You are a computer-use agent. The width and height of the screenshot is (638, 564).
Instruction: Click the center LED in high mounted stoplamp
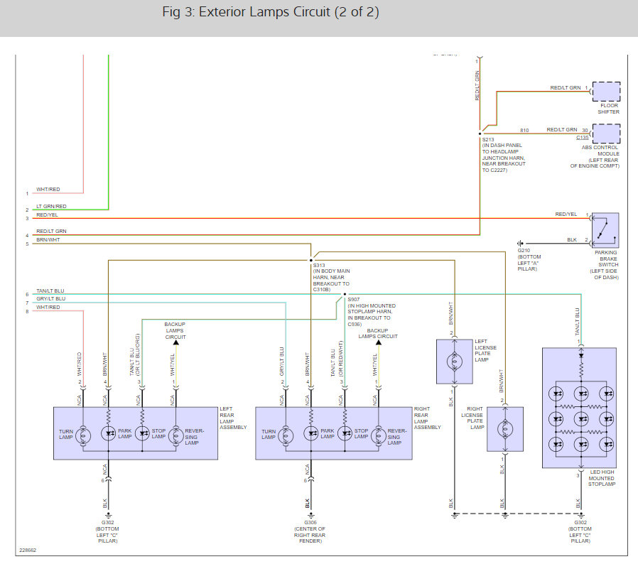[x=581, y=418]
